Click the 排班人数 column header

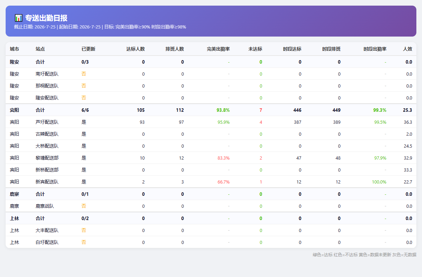tap(175, 49)
